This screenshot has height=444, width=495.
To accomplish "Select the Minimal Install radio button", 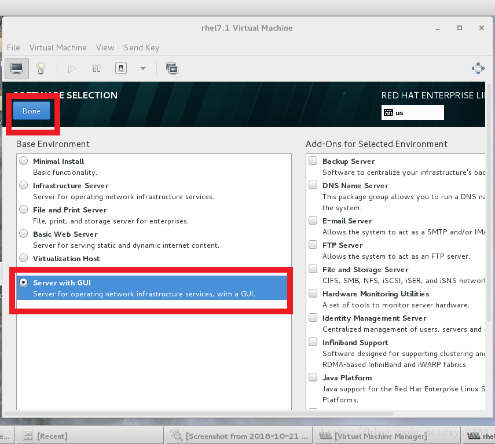I will pos(23,161).
